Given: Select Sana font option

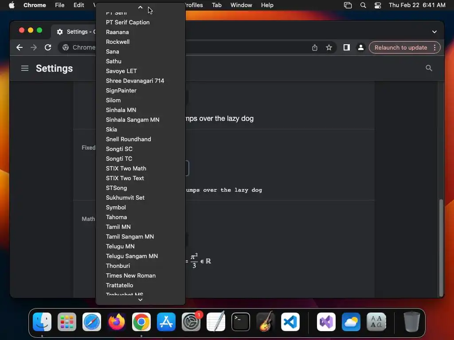Looking at the screenshot, I should click(141, 51).
